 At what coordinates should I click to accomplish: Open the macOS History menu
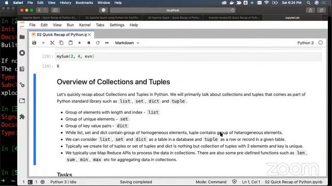[x=65, y=3]
